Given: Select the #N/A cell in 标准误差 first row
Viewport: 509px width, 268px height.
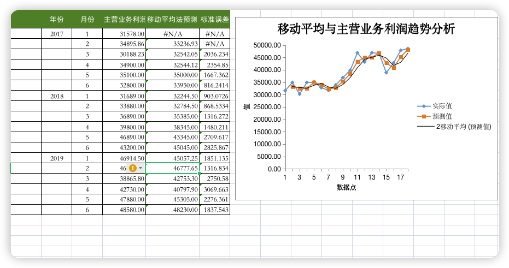Looking at the screenshot, I should click(214, 34).
